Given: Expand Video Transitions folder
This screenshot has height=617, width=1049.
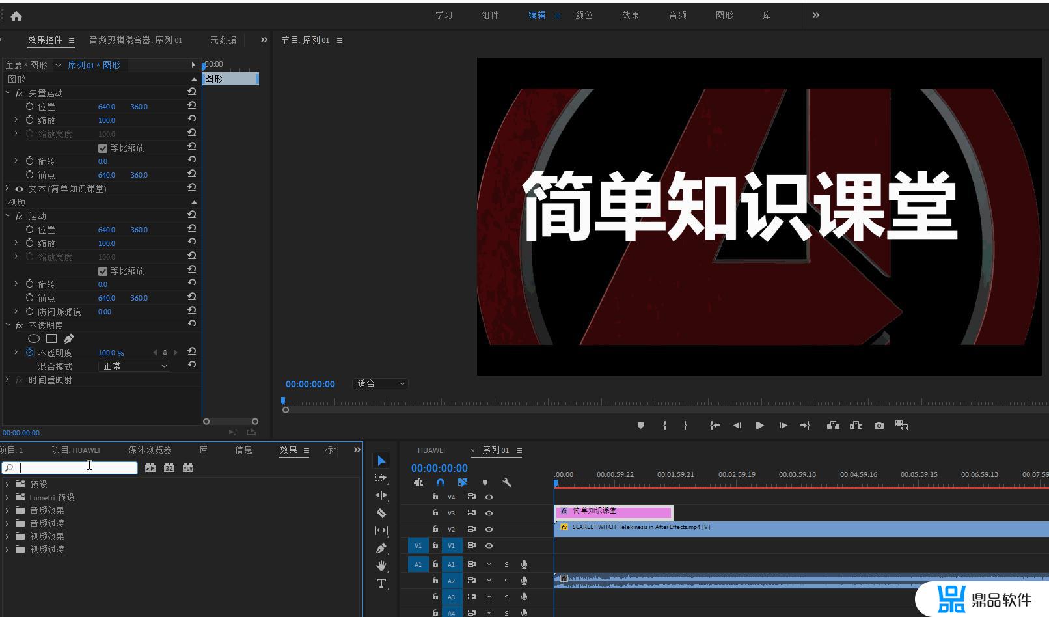Looking at the screenshot, I should 7,549.
